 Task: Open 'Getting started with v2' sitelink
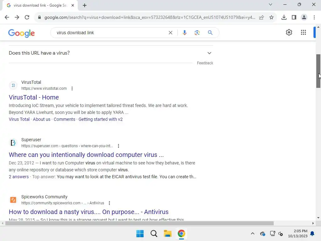[101, 119]
